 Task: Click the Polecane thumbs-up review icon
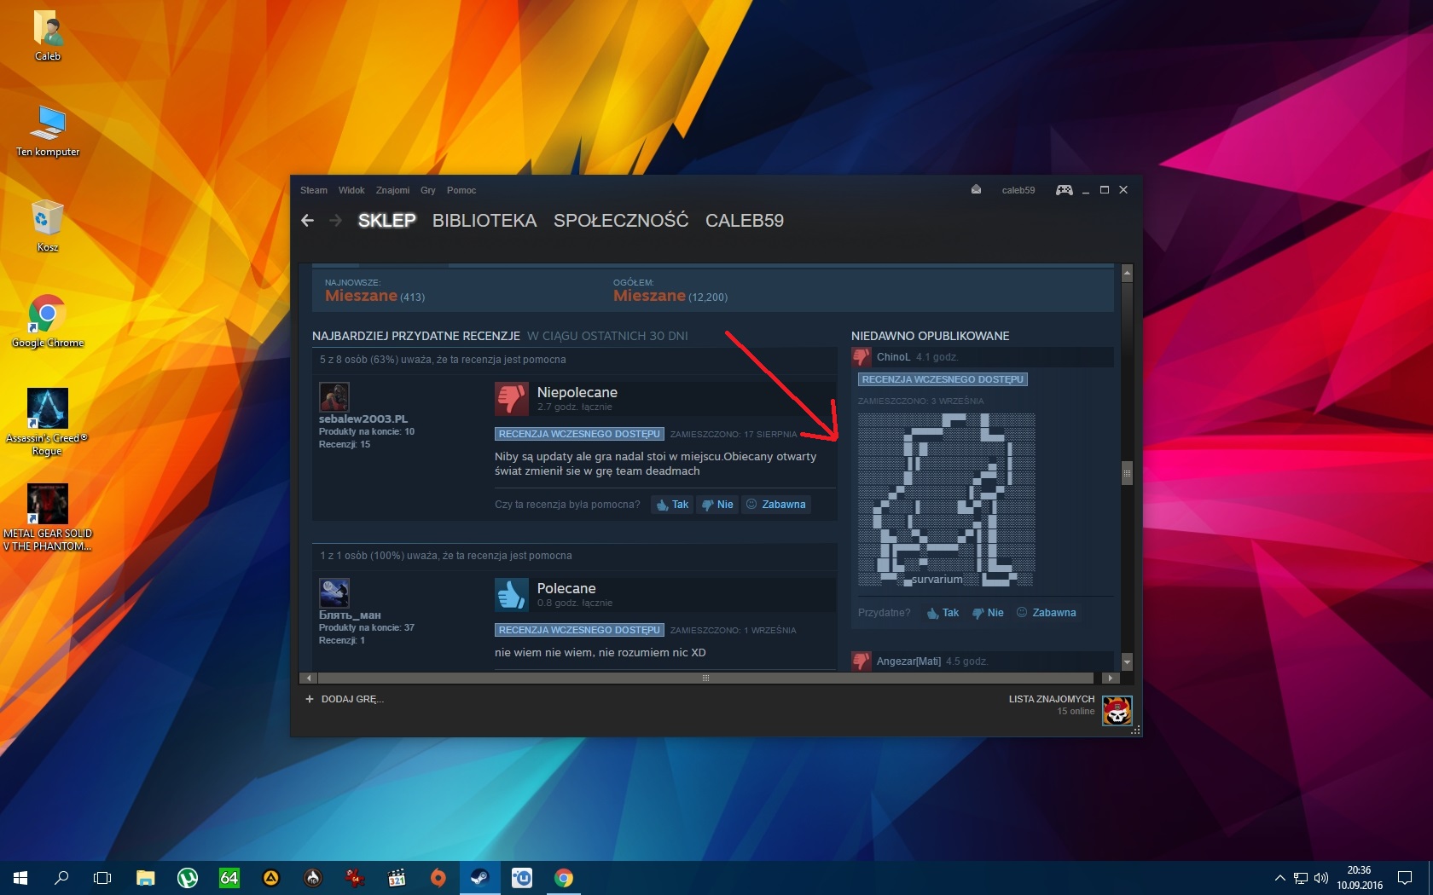click(512, 595)
